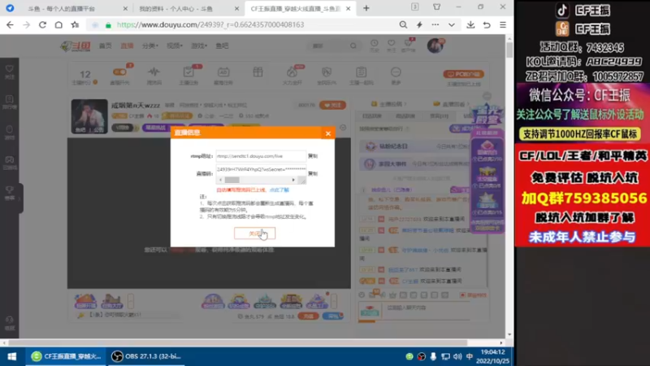Viewport: 650px width, 366px height.
Task: Copy the stream key using its 复制 link
Action: click(313, 173)
